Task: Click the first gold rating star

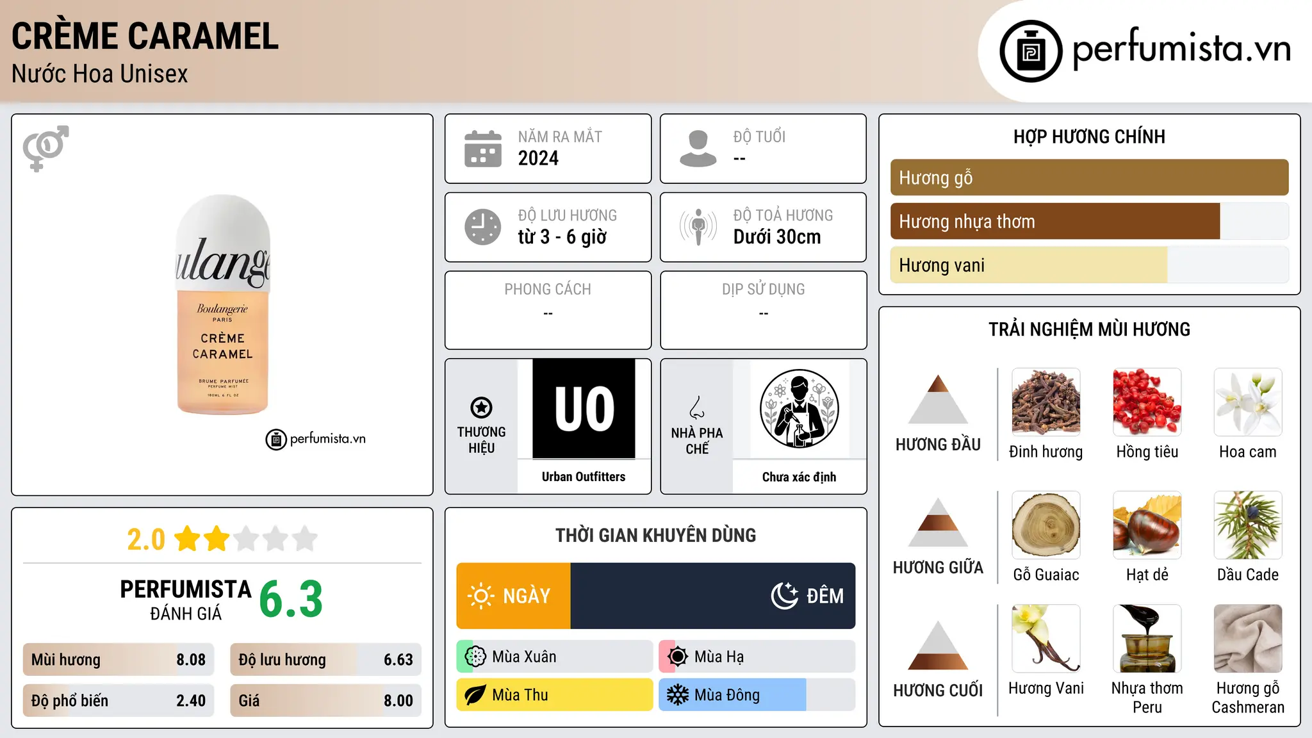Action: (188, 539)
